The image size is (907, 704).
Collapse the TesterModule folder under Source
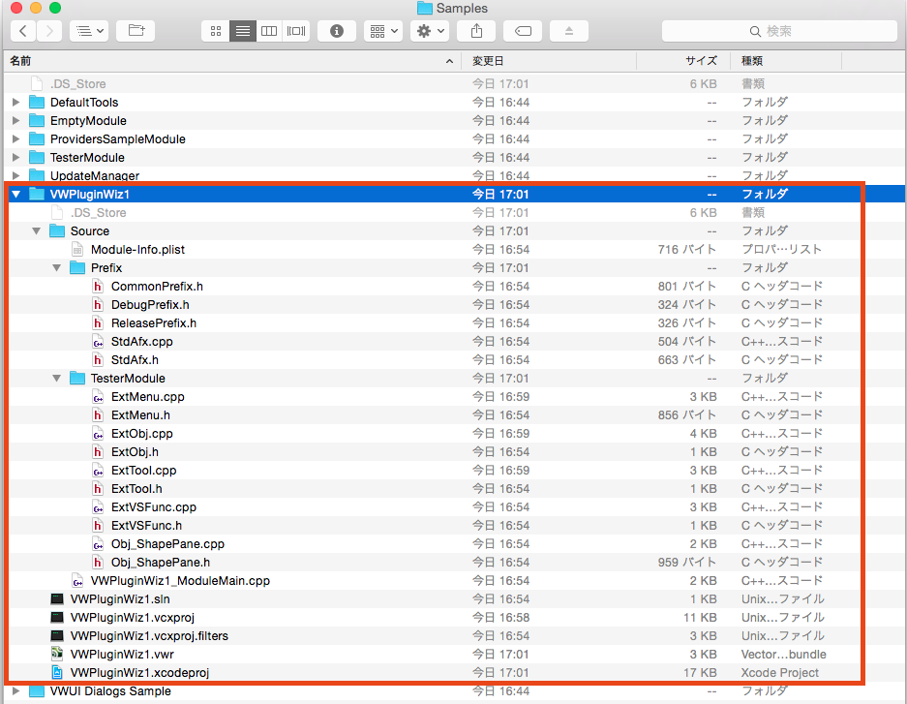pyautogui.click(x=57, y=379)
